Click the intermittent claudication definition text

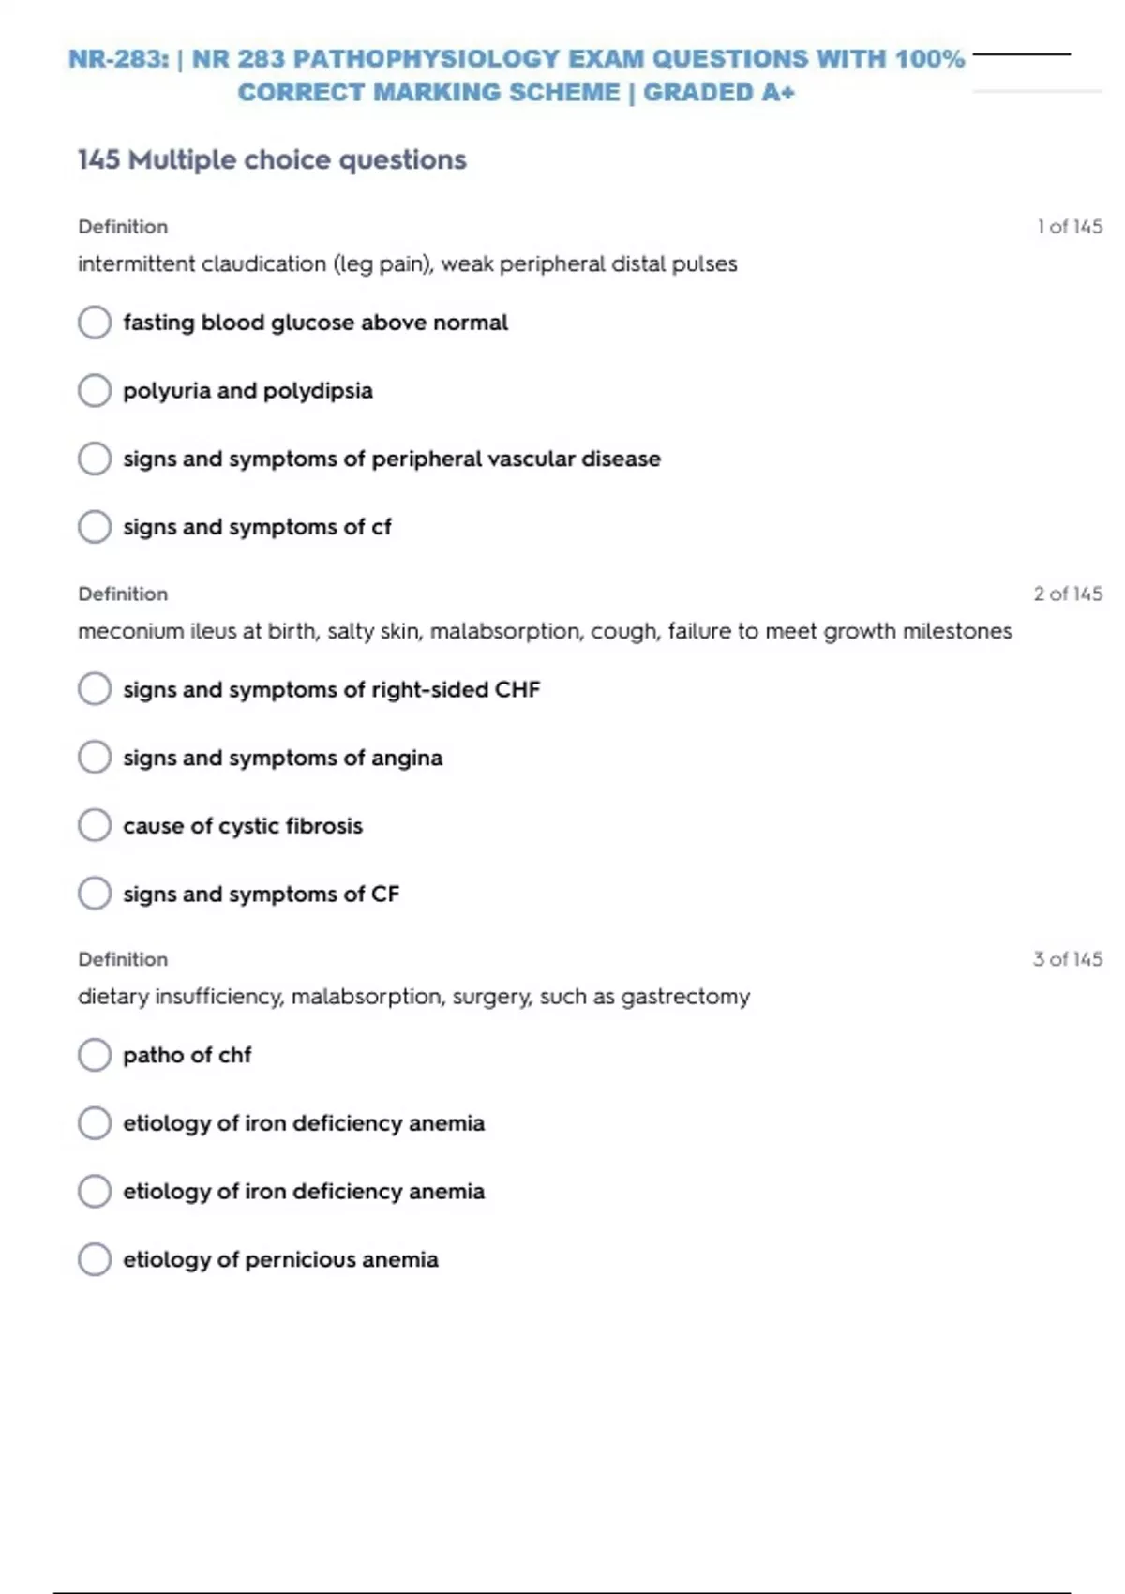[x=407, y=263]
